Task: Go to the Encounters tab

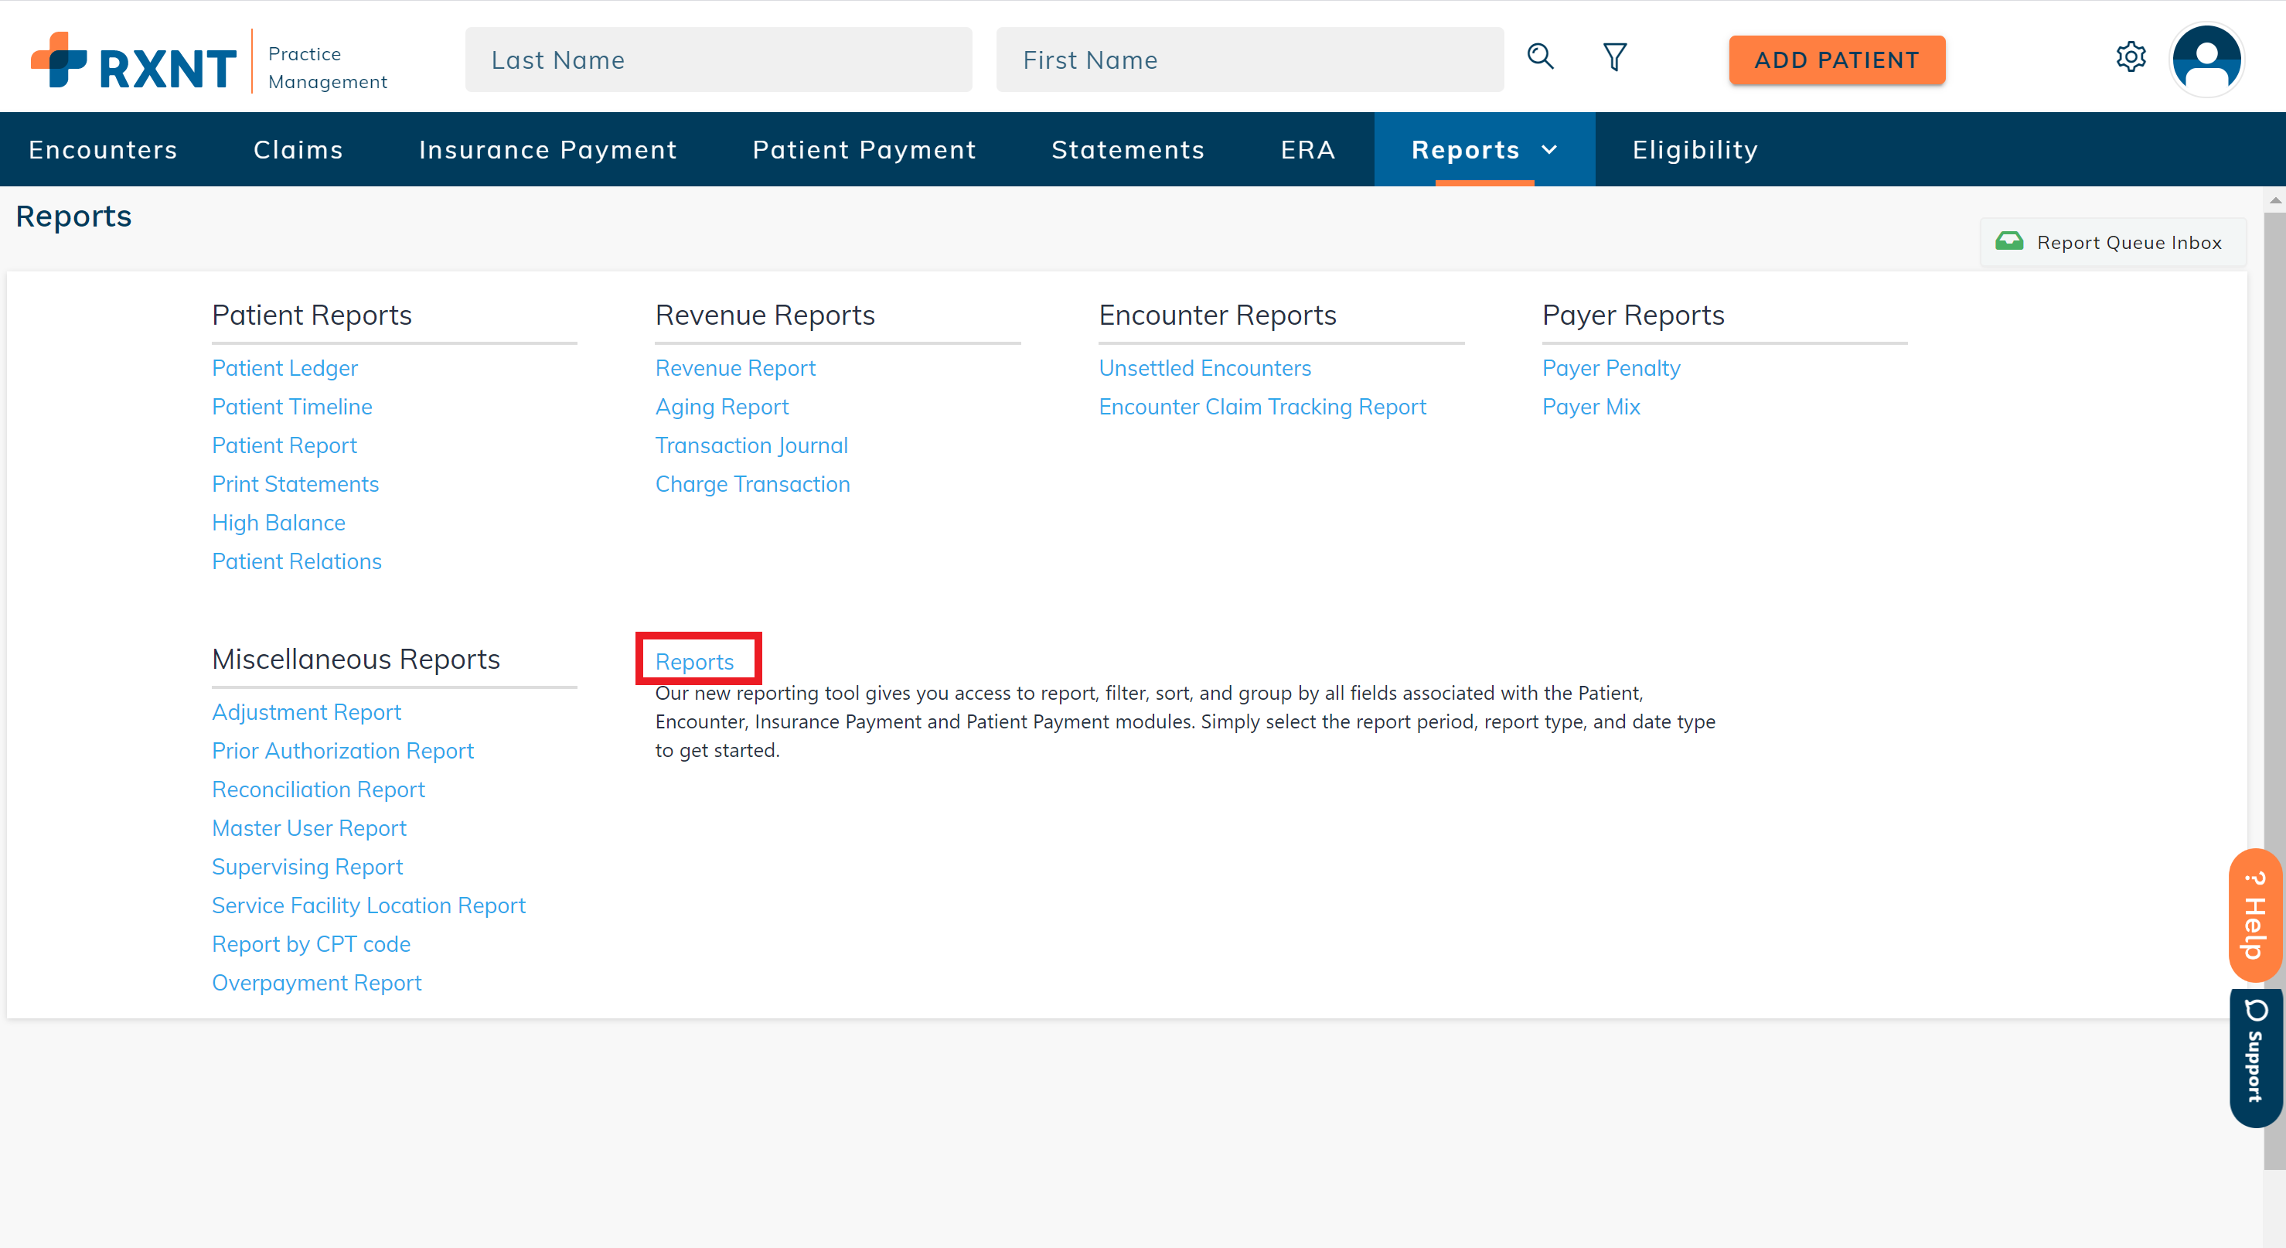Action: 103,150
